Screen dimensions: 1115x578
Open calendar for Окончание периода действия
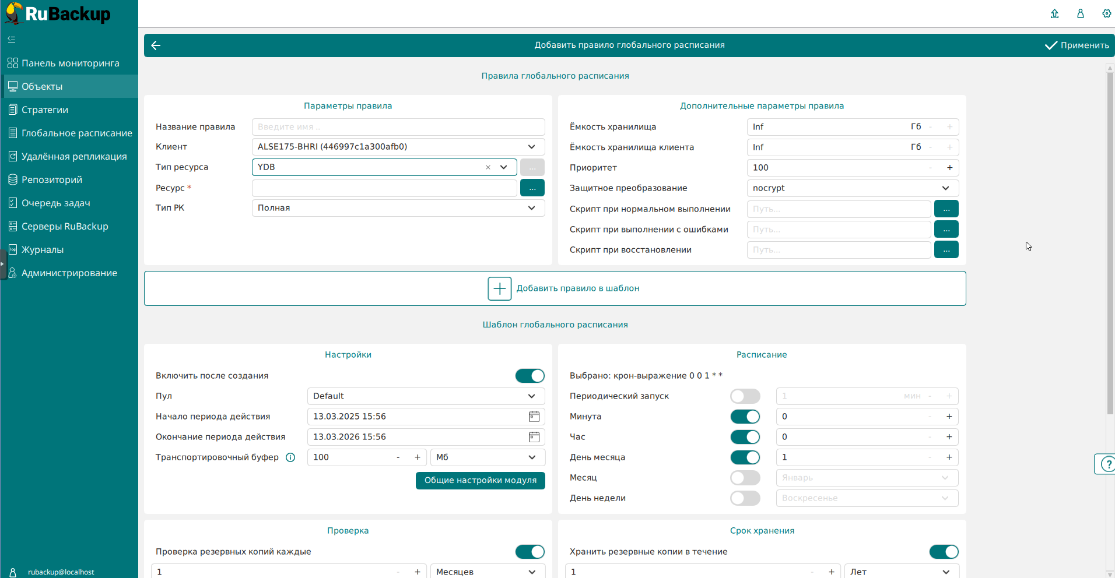pyautogui.click(x=534, y=437)
